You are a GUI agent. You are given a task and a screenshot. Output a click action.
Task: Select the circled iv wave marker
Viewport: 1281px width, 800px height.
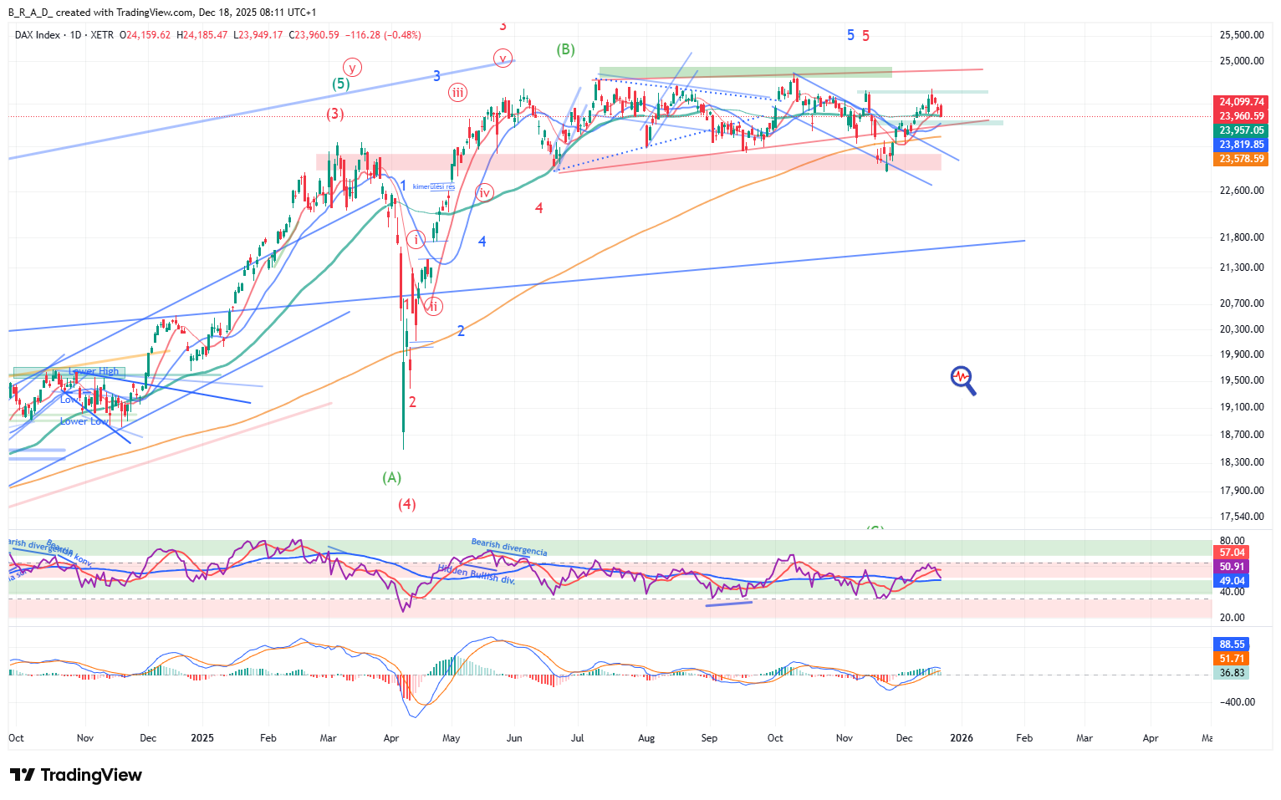[x=484, y=193]
